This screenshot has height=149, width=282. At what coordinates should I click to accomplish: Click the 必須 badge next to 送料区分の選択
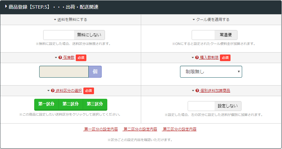coord(89,91)
